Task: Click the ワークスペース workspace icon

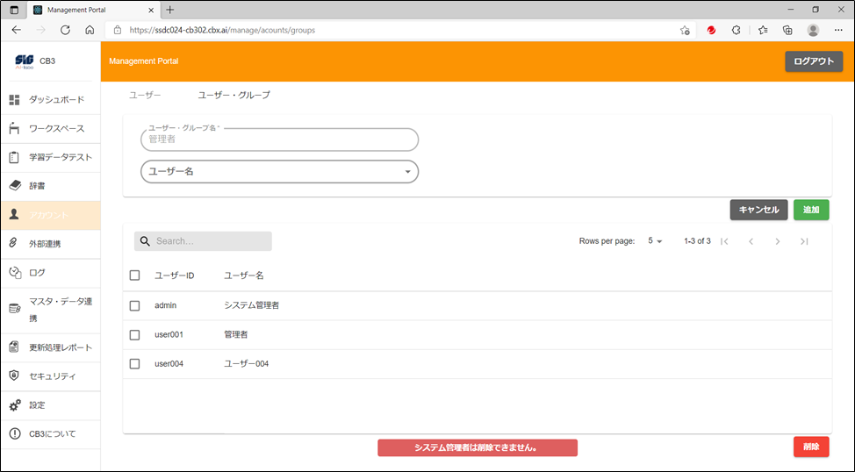Action: (14, 129)
